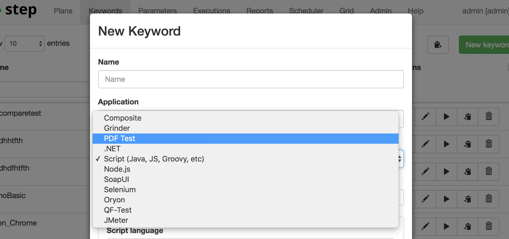The width and height of the screenshot is (509, 239).
Task: Delete the en_Chrome keyword with trash icon
Action: pyautogui.click(x=489, y=226)
